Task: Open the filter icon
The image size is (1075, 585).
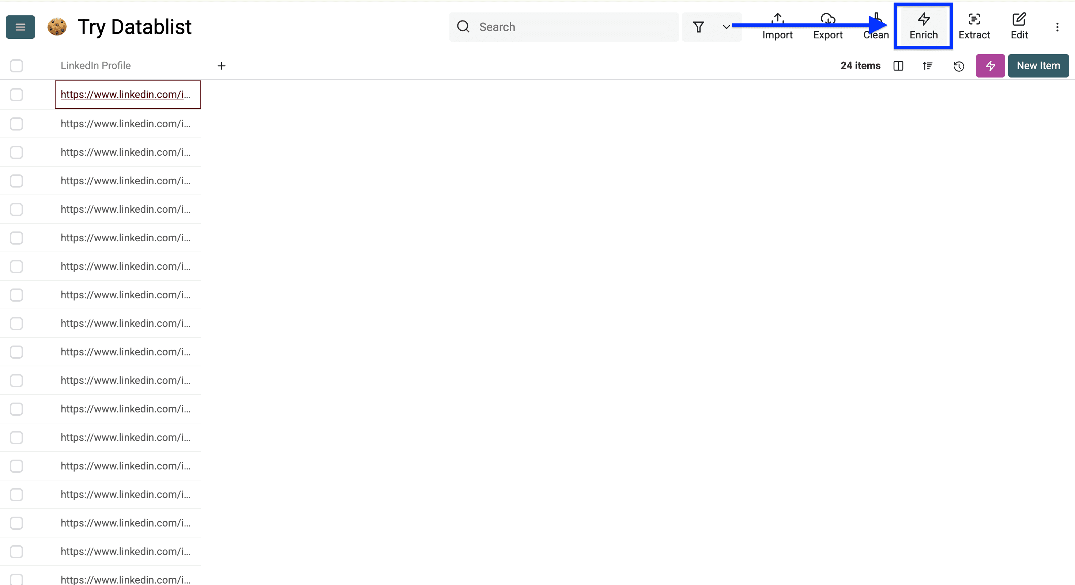Action: coord(699,27)
